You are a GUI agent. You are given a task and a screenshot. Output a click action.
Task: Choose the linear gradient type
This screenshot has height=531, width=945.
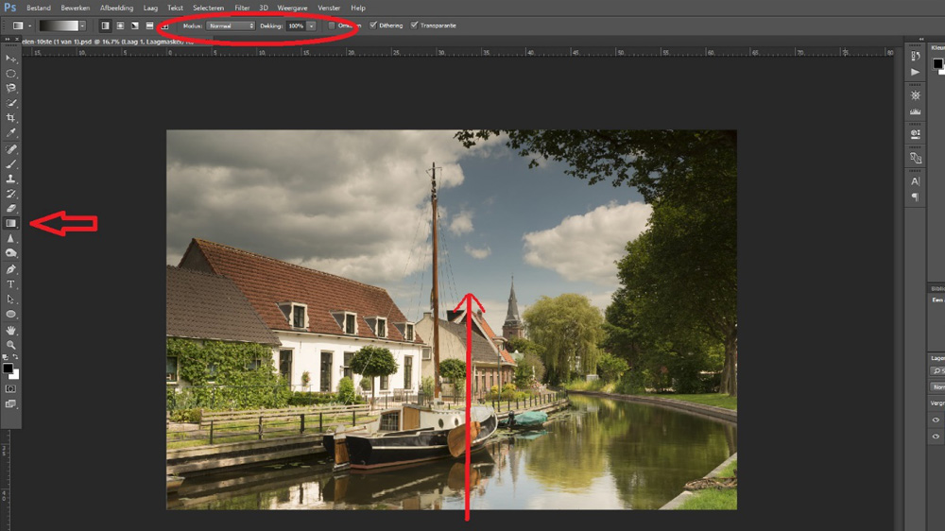point(106,26)
